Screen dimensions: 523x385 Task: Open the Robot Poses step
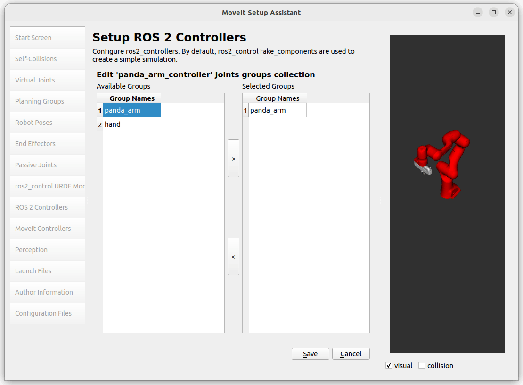(x=48, y=123)
